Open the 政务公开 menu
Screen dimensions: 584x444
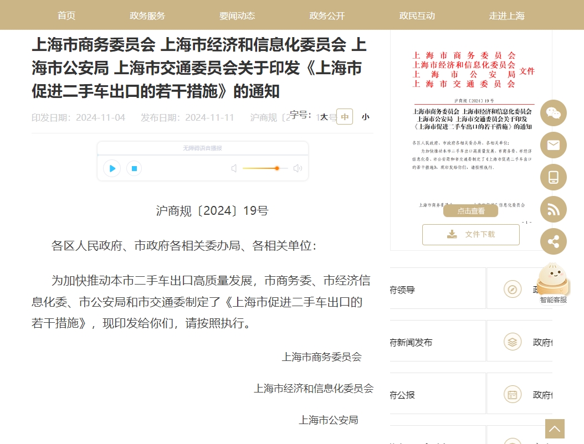[326, 16]
